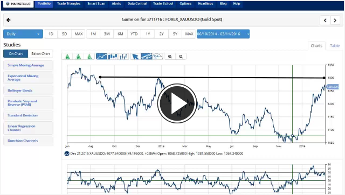Select the candlestick chart type icon
The height and width of the screenshot is (195, 345).
click(x=113, y=57)
